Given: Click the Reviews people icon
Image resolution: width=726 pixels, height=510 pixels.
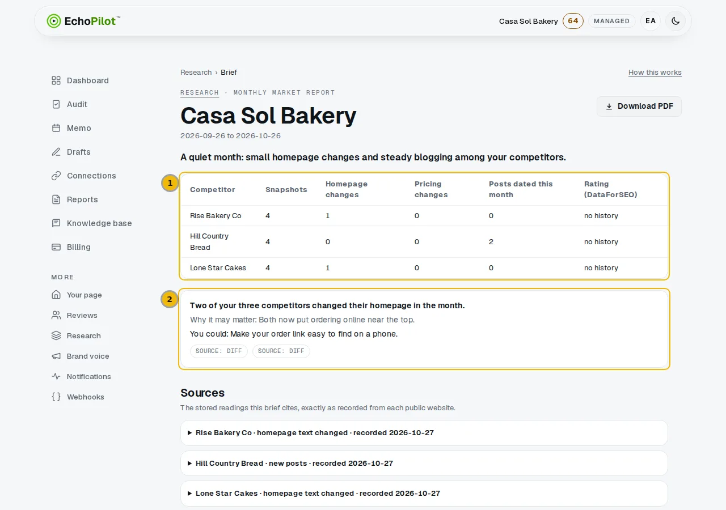Looking at the screenshot, I should (56, 315).
